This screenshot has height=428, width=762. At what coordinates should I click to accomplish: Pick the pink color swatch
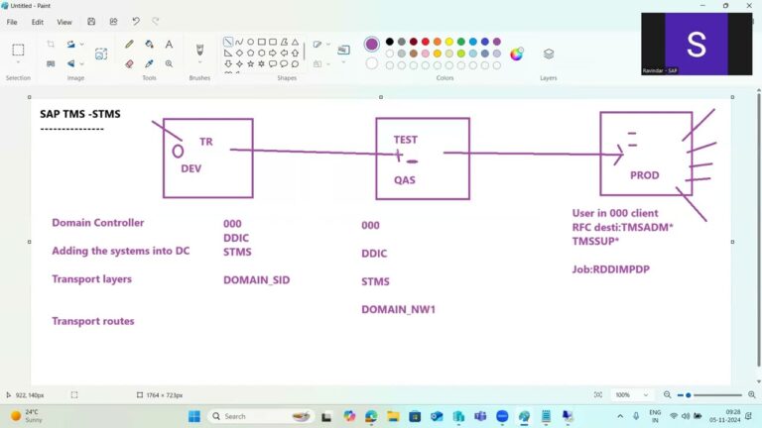tap(426, 53)
